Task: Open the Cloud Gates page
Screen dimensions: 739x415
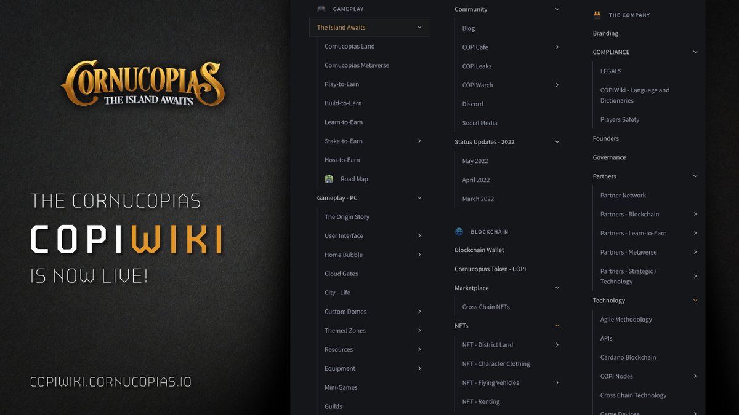Action: (x=341, y=274)
